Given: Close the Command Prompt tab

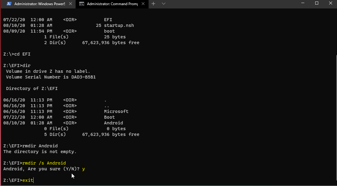Looking at the screenshot, I should pyautogui.click(x=144, y=4).
